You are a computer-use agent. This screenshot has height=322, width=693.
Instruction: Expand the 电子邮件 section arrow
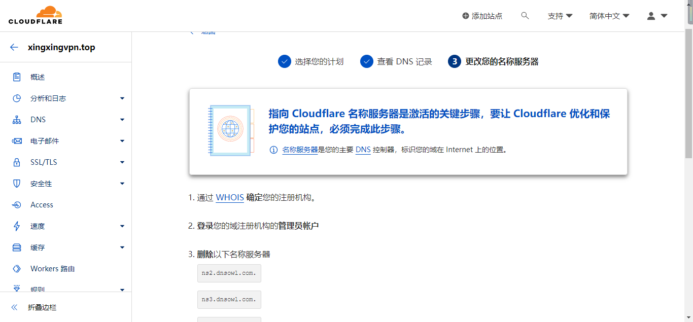click(x=122, y=141)
